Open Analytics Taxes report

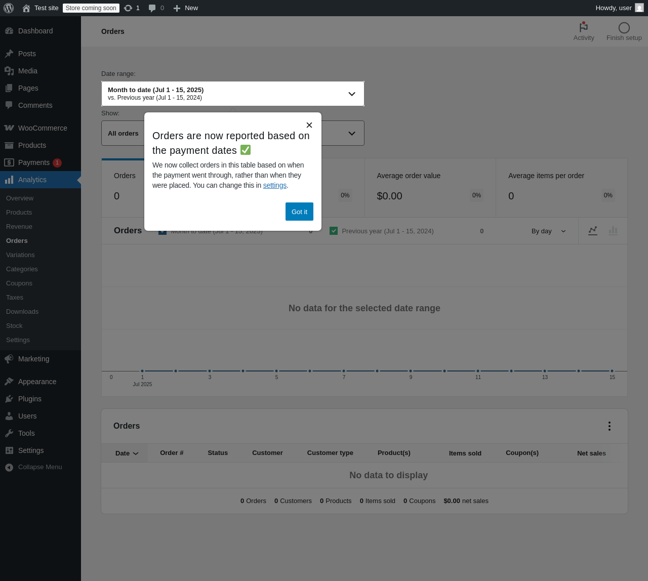(15, 298)
